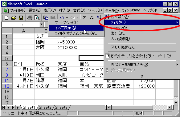180x117 pixels.
Task: Click the Excel application icon in title bar
Action: point(4,4)
